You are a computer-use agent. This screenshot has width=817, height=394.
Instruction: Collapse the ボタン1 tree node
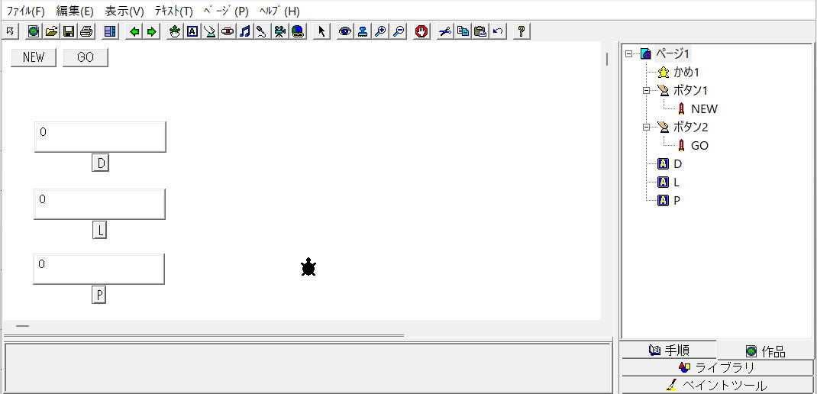(x=647, y=90)
